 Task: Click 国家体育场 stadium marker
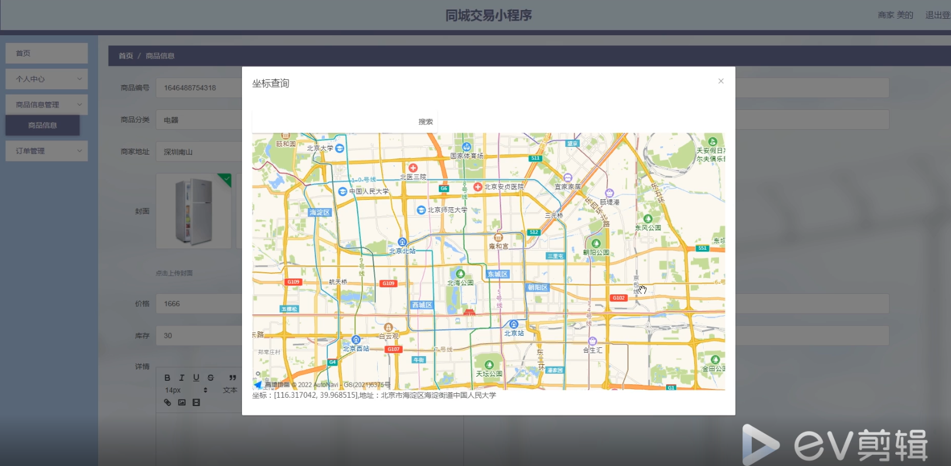point(466,147)
